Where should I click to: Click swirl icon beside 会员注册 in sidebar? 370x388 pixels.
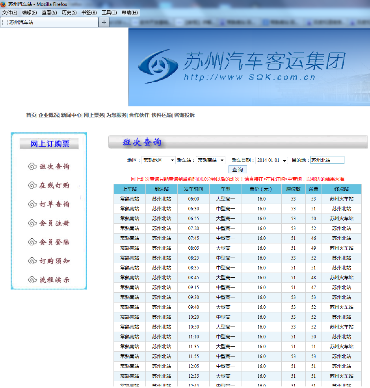(x=32, y=223)
